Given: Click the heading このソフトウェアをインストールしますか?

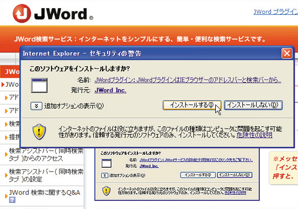Looking at the screenshot, I should coord(79,69).
